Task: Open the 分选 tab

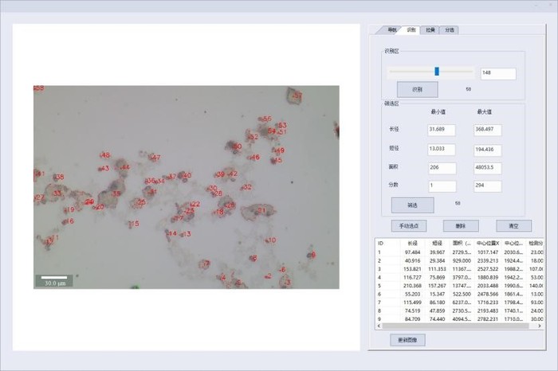Action: (449, 30)
